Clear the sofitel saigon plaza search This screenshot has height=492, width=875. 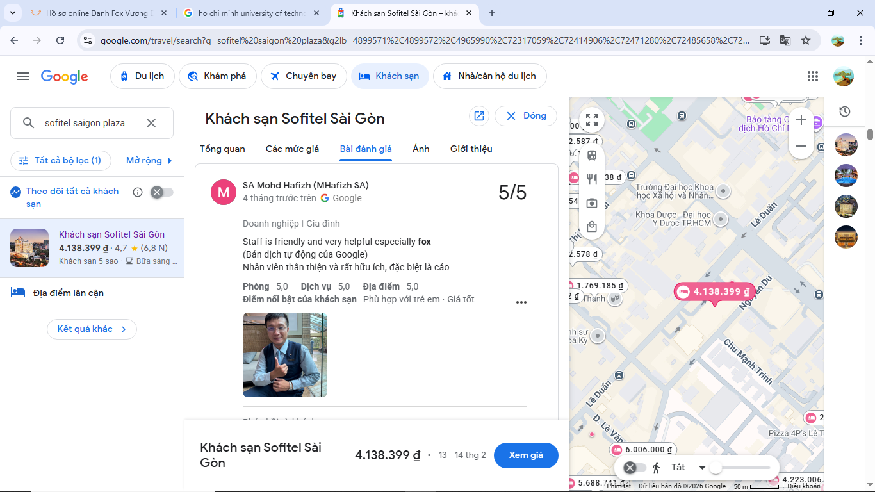(151, 123)
